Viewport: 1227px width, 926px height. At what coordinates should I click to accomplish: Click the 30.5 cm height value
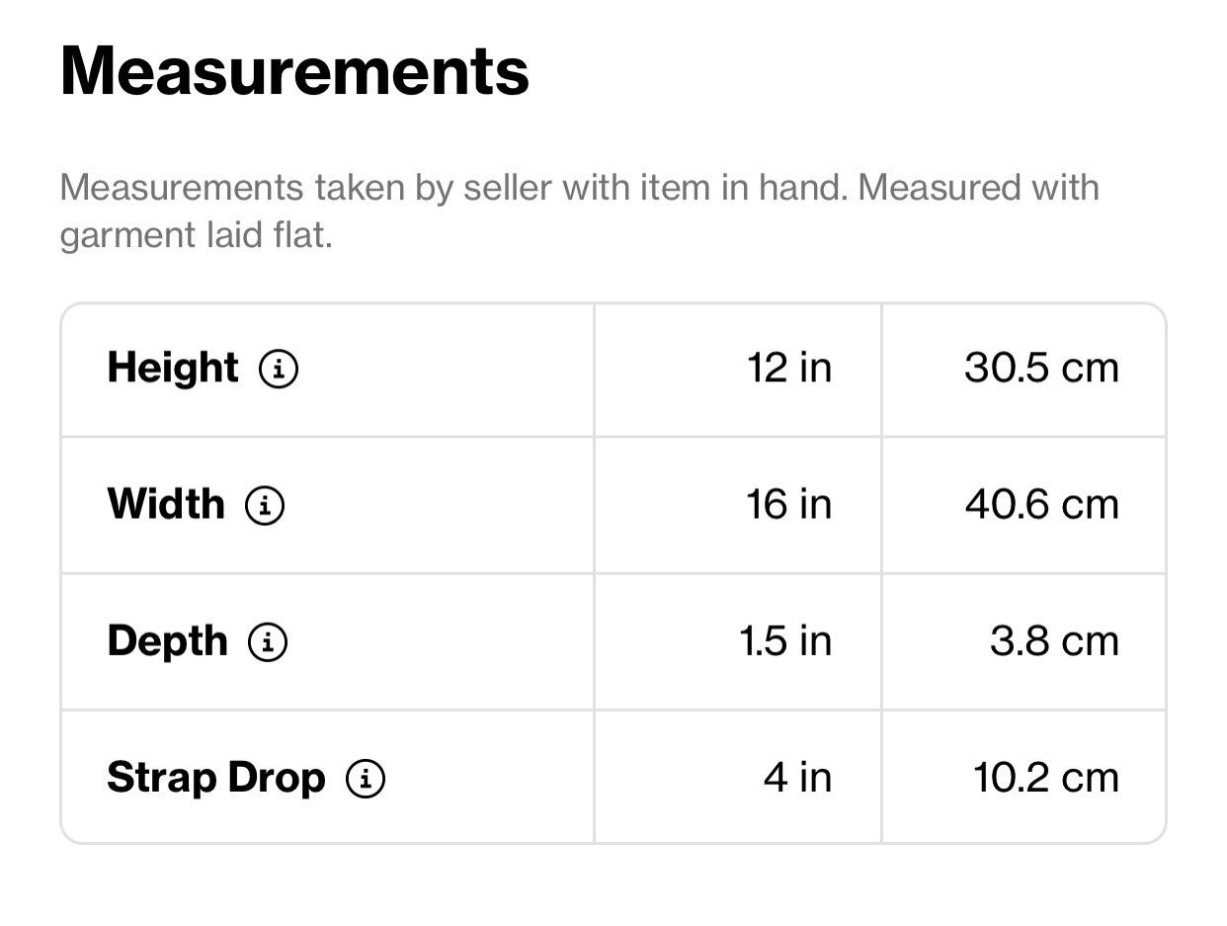[1041, 369]
